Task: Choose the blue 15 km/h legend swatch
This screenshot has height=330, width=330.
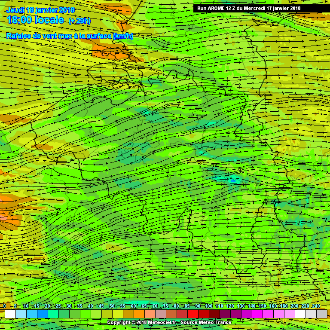Action: (x=42, y=314)
